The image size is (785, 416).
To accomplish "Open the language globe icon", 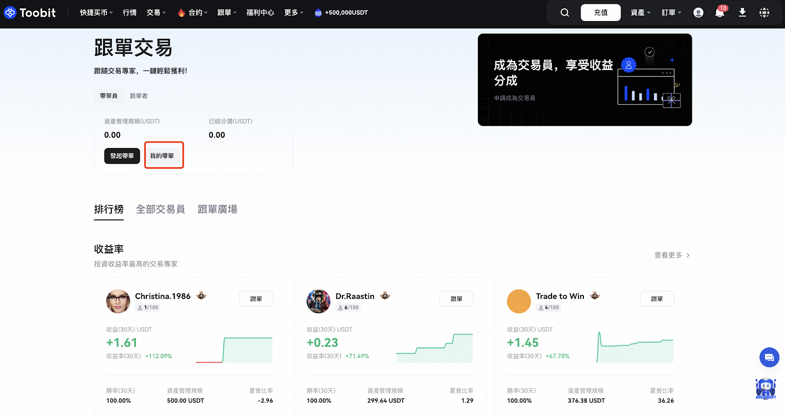I will [764, 13].
